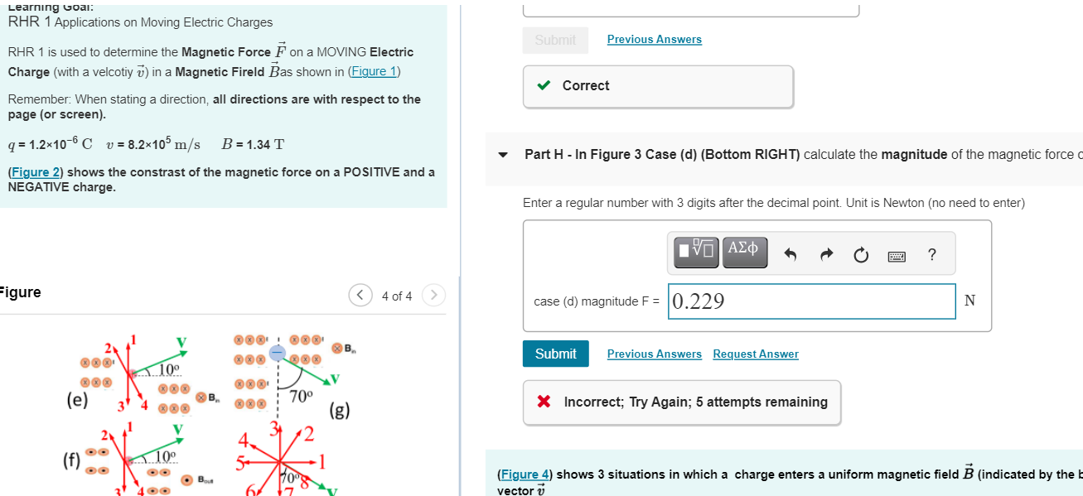Open the Greek symbols AΣφ palette
Screen dimensions: 1083x496
(x=744, y=253)
